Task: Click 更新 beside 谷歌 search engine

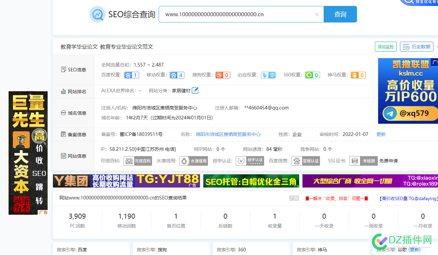Action: 415,250
